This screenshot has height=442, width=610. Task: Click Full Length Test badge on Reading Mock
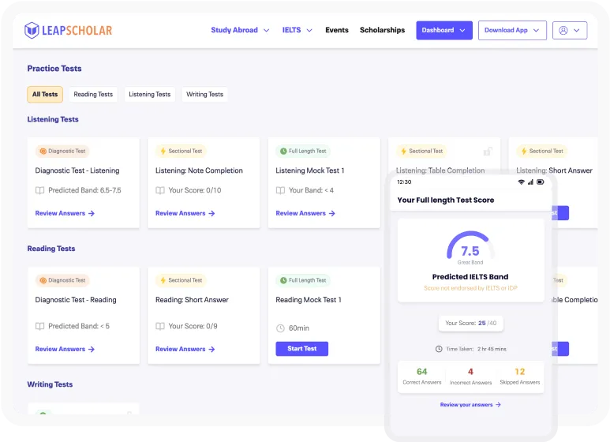[303, 280]
